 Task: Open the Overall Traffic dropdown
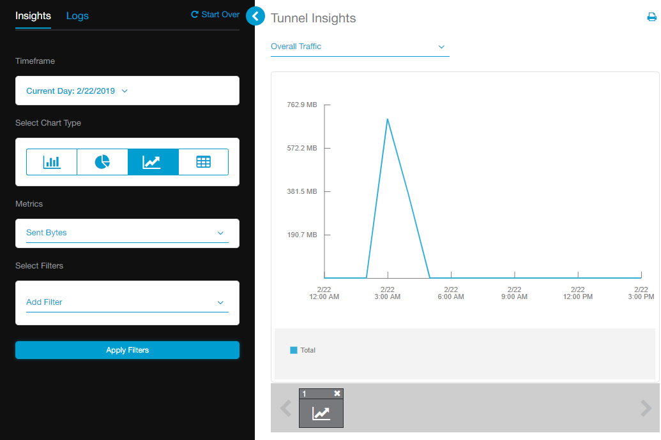(360, 47)
